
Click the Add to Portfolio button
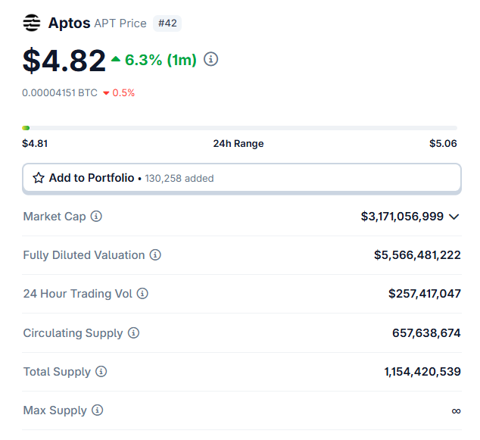[242, 178]
